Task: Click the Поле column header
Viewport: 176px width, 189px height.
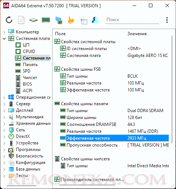Action: pyautogui.click(x=60, y=34)
